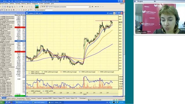Click the RU language indicator in tray

pos(107,102)
